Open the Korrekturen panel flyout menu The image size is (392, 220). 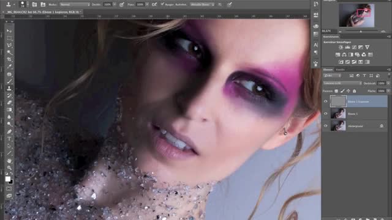click(x=389, y=37)
